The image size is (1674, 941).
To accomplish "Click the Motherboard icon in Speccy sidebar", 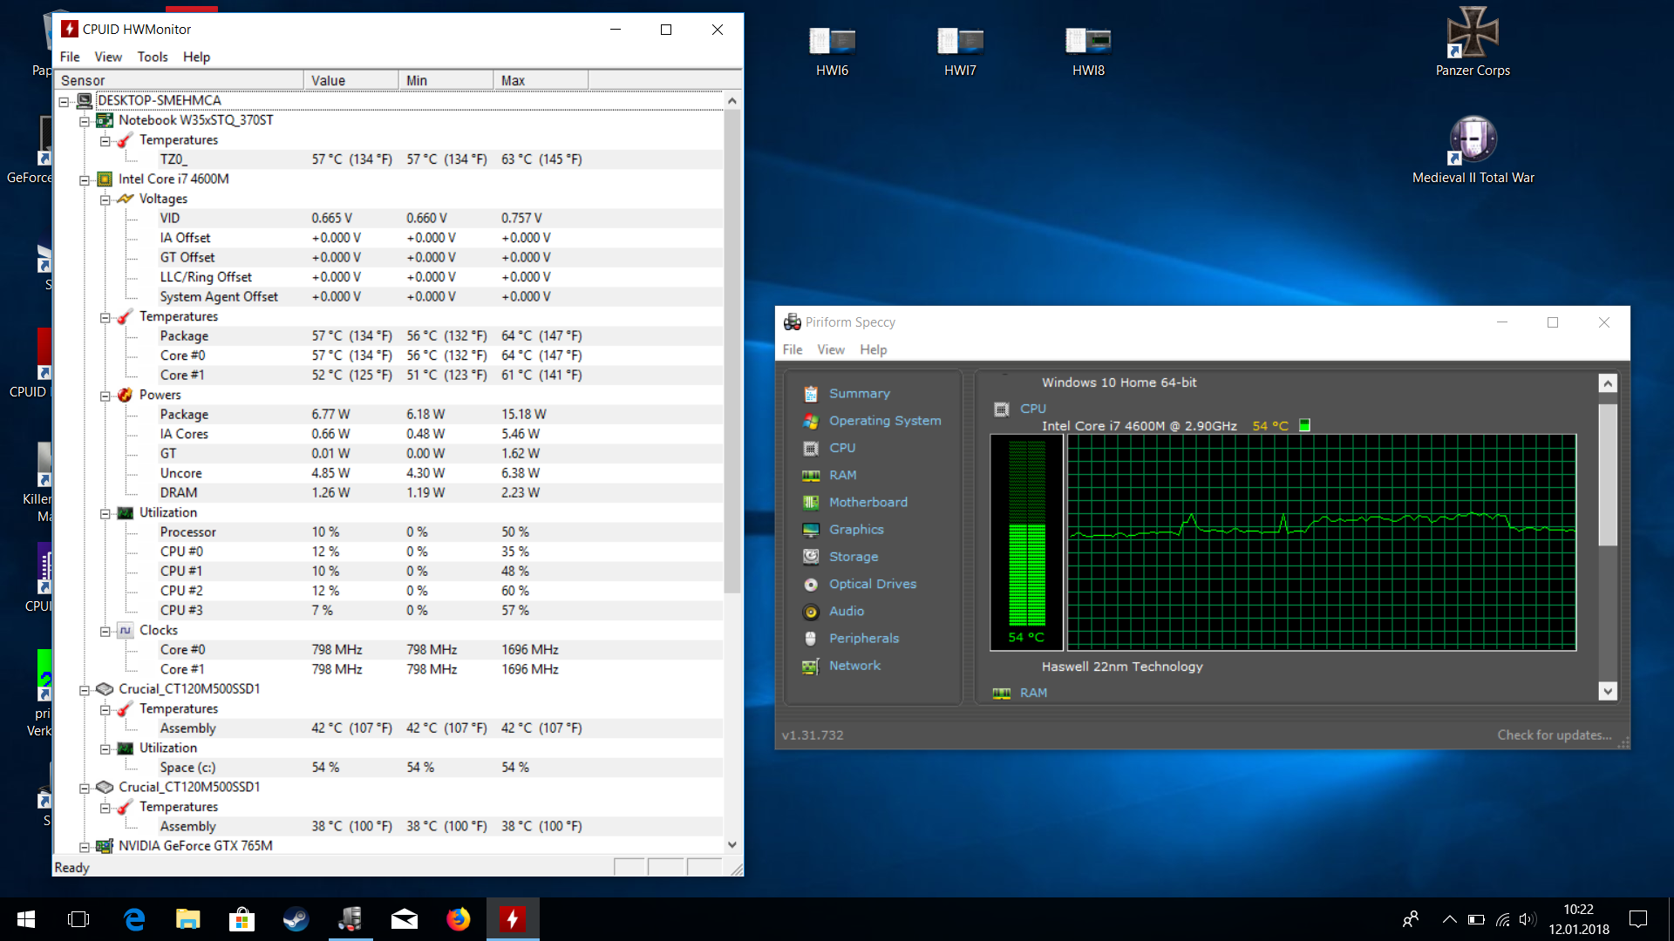I will tap(811, 503).
